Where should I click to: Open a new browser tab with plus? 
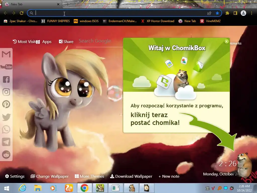(68, 4)
